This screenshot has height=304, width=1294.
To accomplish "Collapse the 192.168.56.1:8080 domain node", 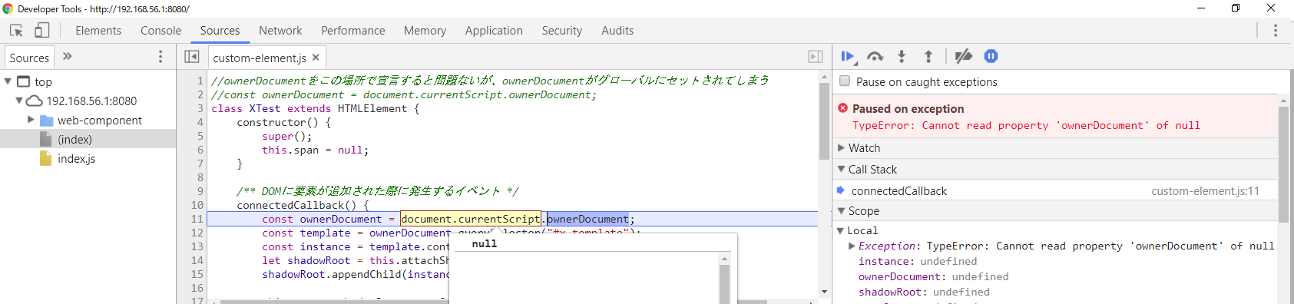I will coord(19,101).
